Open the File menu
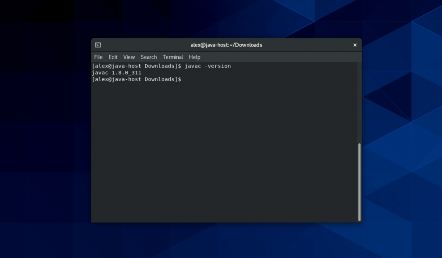The width and height of the screenshot is (442, 258). (x=98, y=57)
